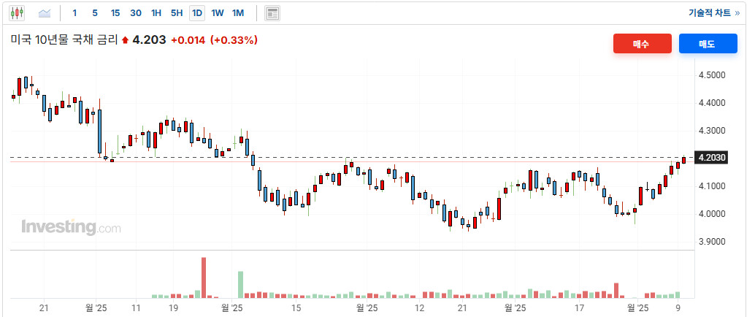Click the 미국 10년물 국채 금리 title
Image resolution: width=755 pixels, height=317 pixels.
pos(64,40)
